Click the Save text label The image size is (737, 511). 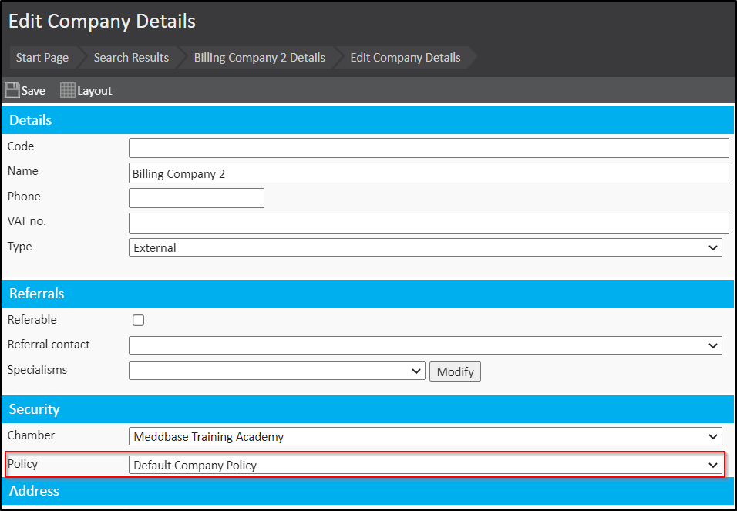point(33,91)
